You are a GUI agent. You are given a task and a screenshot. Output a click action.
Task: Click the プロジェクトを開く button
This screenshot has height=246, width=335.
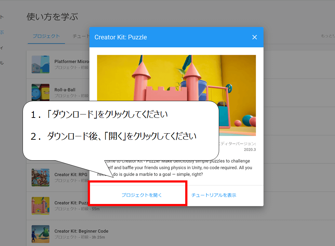pyautogui.click(x=142, y=195)
